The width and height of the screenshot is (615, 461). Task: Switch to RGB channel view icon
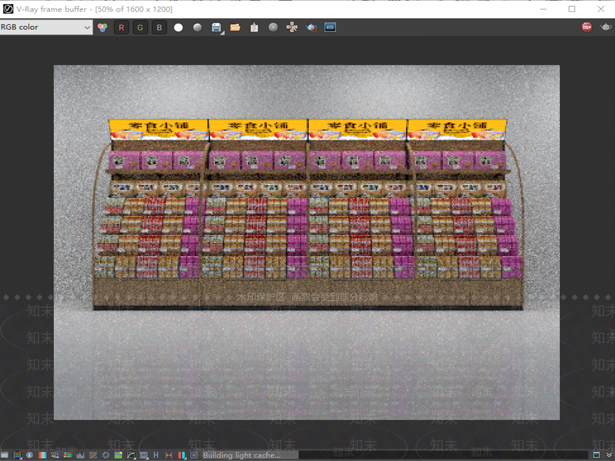point(102,27)
